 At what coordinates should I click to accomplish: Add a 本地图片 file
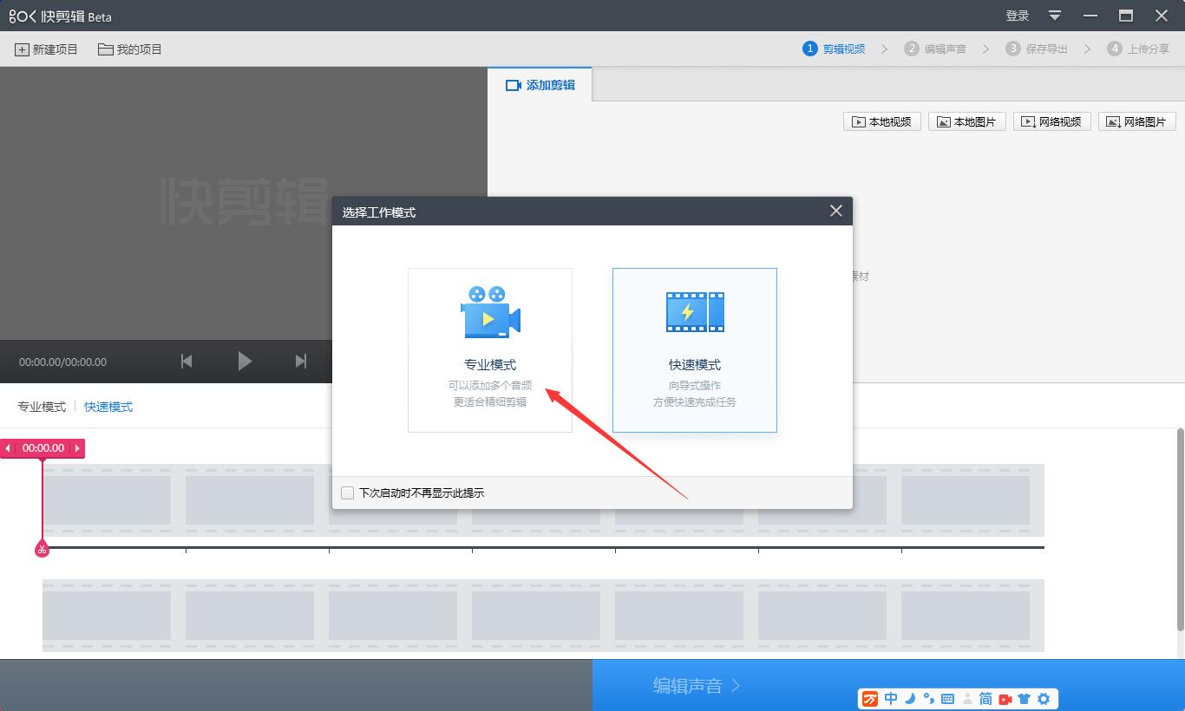(x=966, y=121)
